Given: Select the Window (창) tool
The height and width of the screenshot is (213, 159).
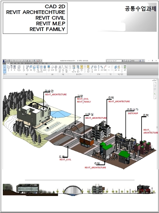Looking at the screenshot, I should [14, 68].
